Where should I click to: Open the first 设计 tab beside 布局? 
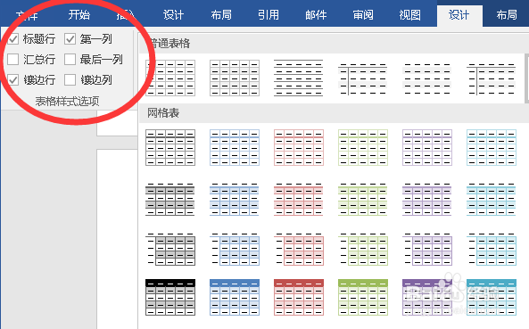pos(173,15)
